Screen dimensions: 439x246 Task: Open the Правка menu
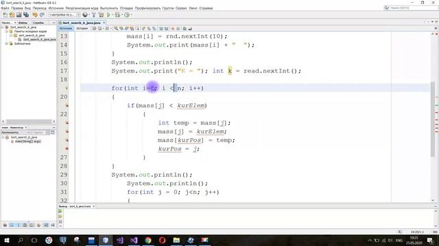tap(16, 8)
